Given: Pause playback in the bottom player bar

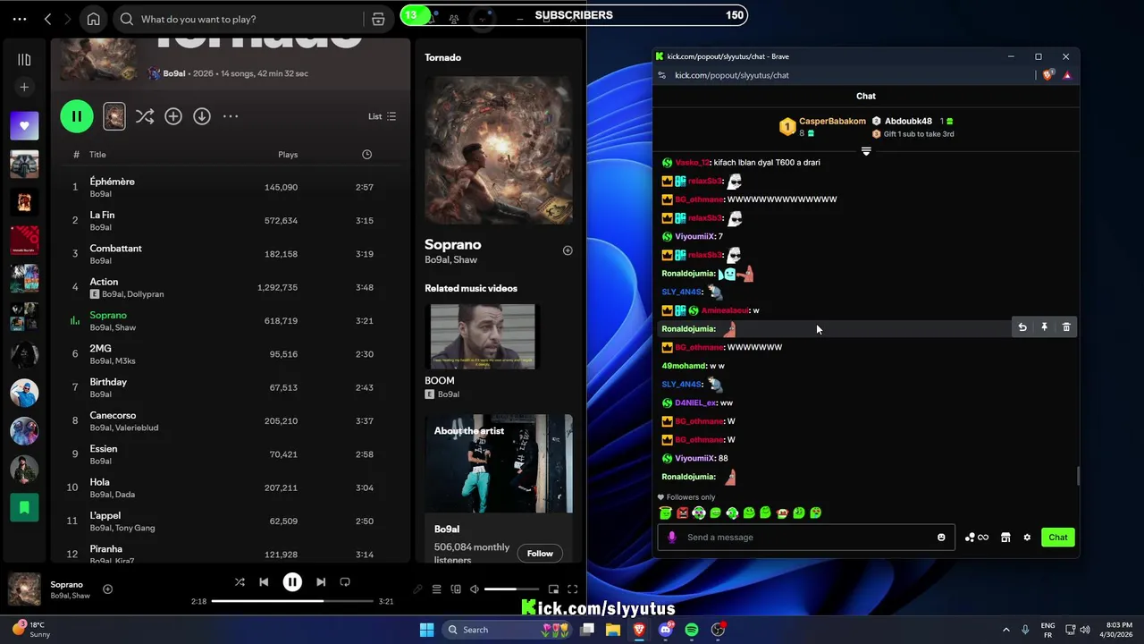Looking at the screenshot, I should pos(292,582).
